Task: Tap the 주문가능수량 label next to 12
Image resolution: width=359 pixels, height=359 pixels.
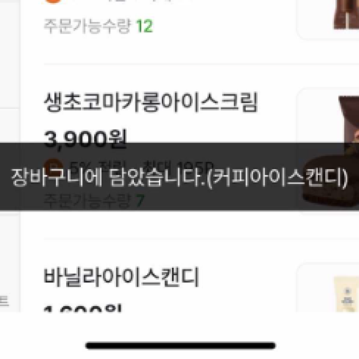Action: point(88,26)
